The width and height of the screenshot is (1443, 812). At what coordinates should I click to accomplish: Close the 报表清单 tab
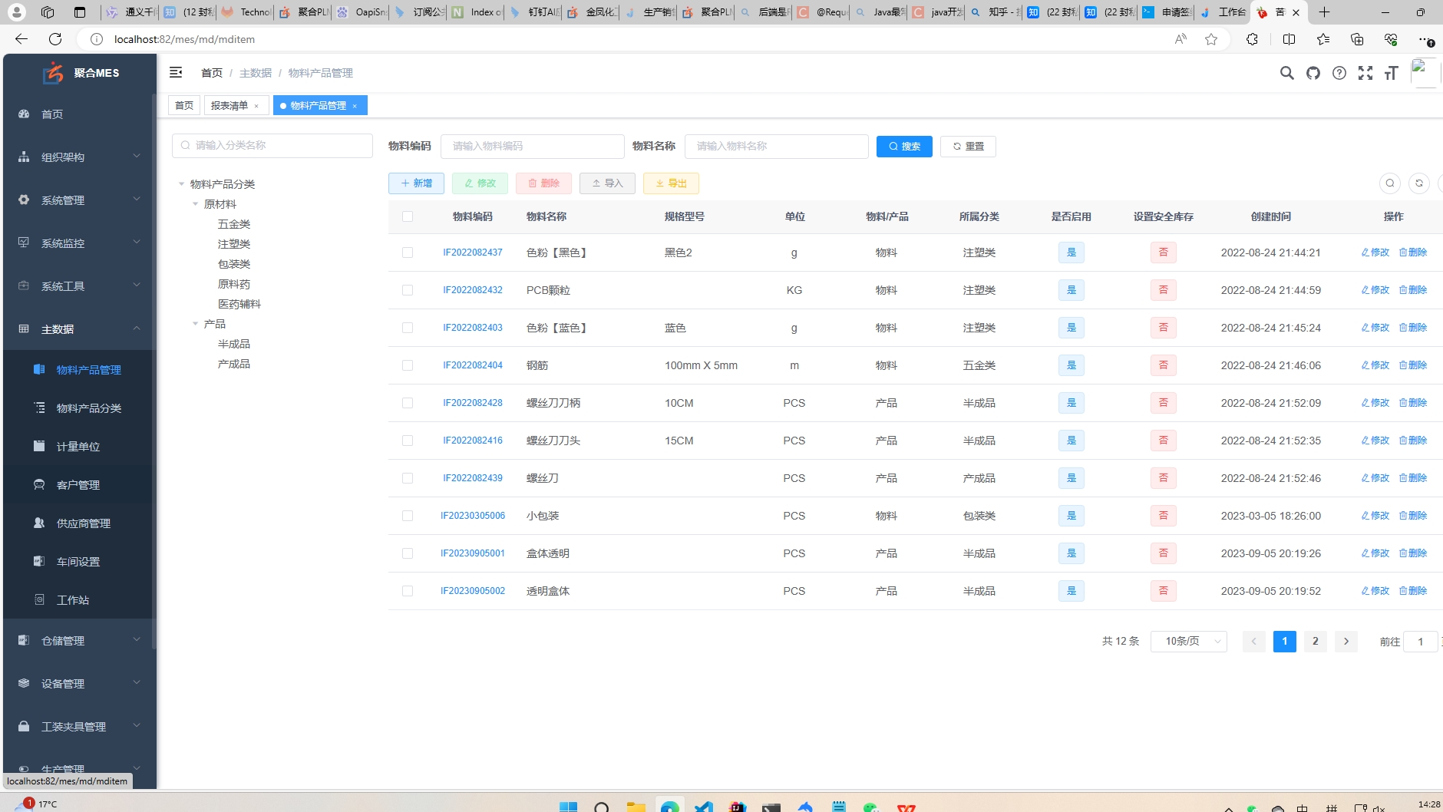tap(256, 106)
